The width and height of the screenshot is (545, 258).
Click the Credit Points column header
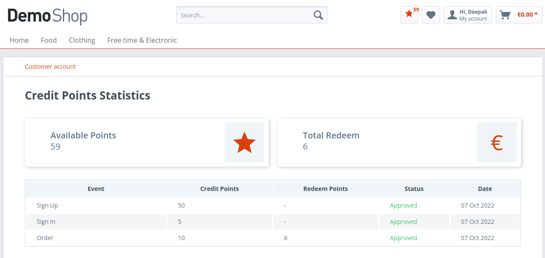coord(220,189)
